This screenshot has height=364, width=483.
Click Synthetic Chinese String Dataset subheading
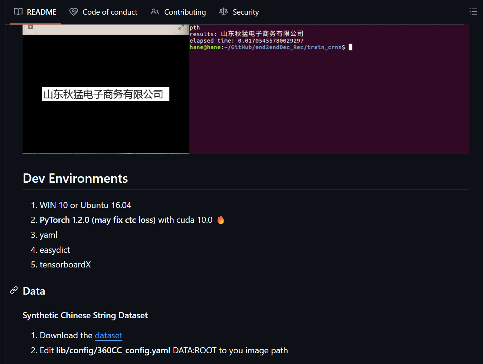coord(85,315)
